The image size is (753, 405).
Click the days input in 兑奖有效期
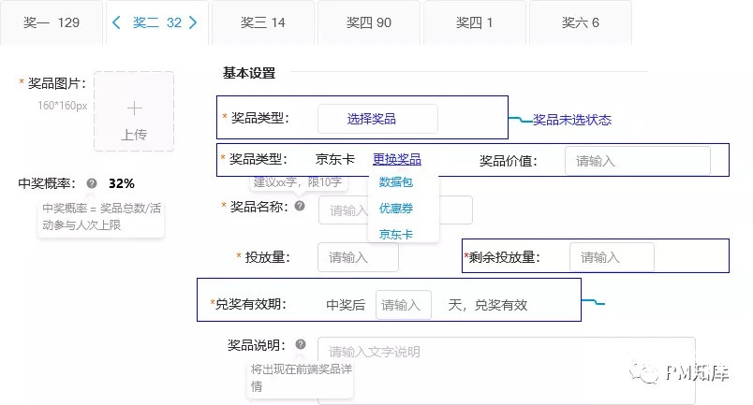tap(404, 305)
